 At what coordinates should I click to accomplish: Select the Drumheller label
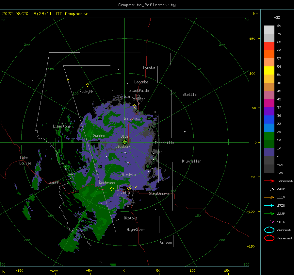point(191,161)
